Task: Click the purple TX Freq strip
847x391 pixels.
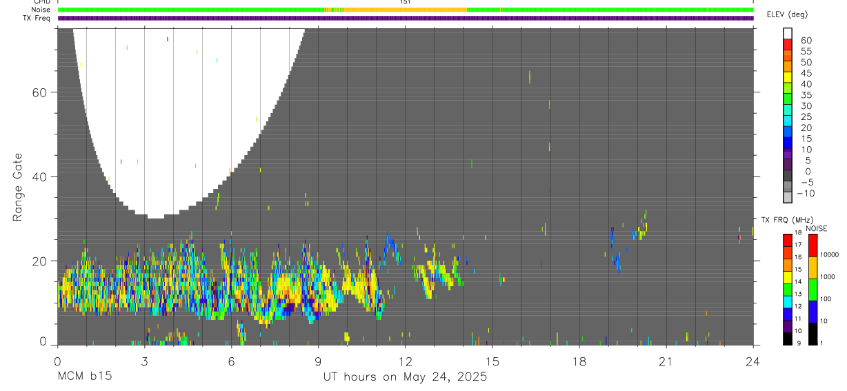Action: 406,18
